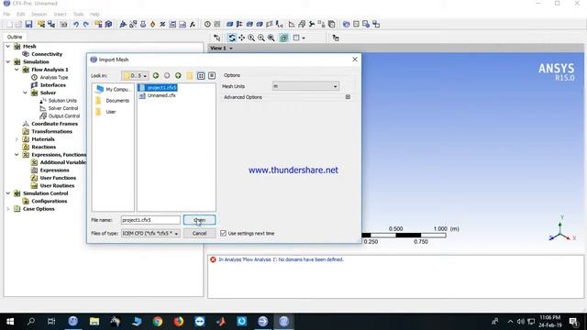
Task: Open File Explorer from the taskbar
Action: pos(94,322)
